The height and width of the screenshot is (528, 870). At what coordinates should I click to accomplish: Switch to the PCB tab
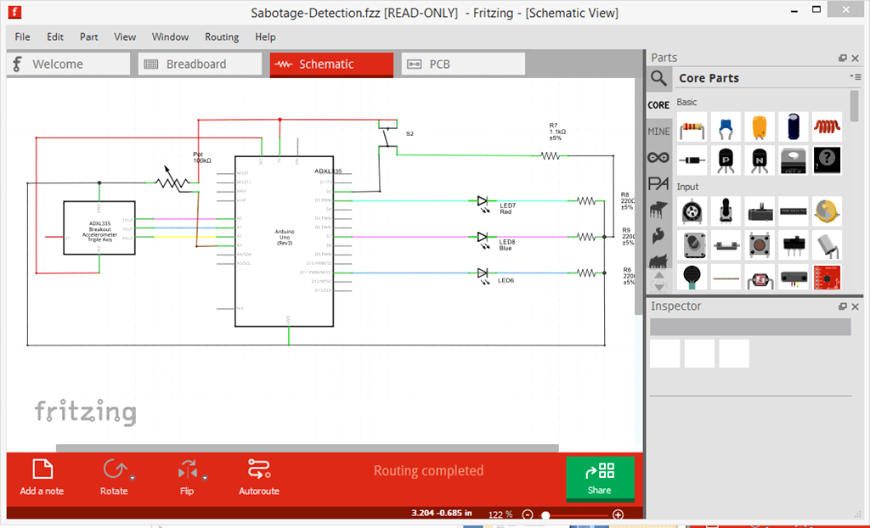pos(463,64)
